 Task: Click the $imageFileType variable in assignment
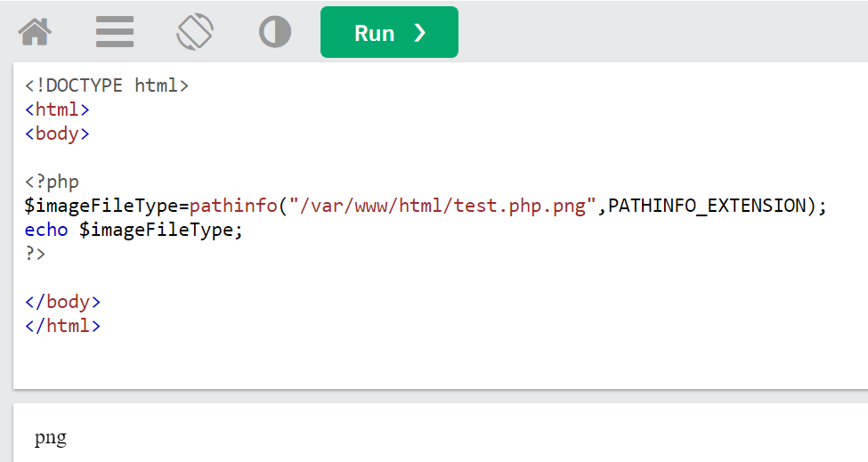tap(101, 206)
